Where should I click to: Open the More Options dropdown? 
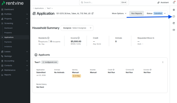[119, 13]
